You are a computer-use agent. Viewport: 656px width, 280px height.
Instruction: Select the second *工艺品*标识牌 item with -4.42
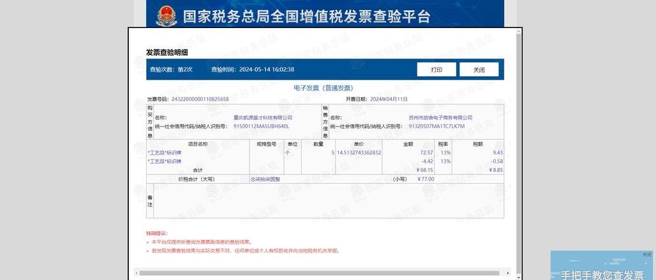165,161
